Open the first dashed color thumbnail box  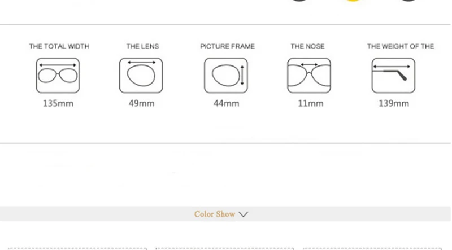coord(77,248)
